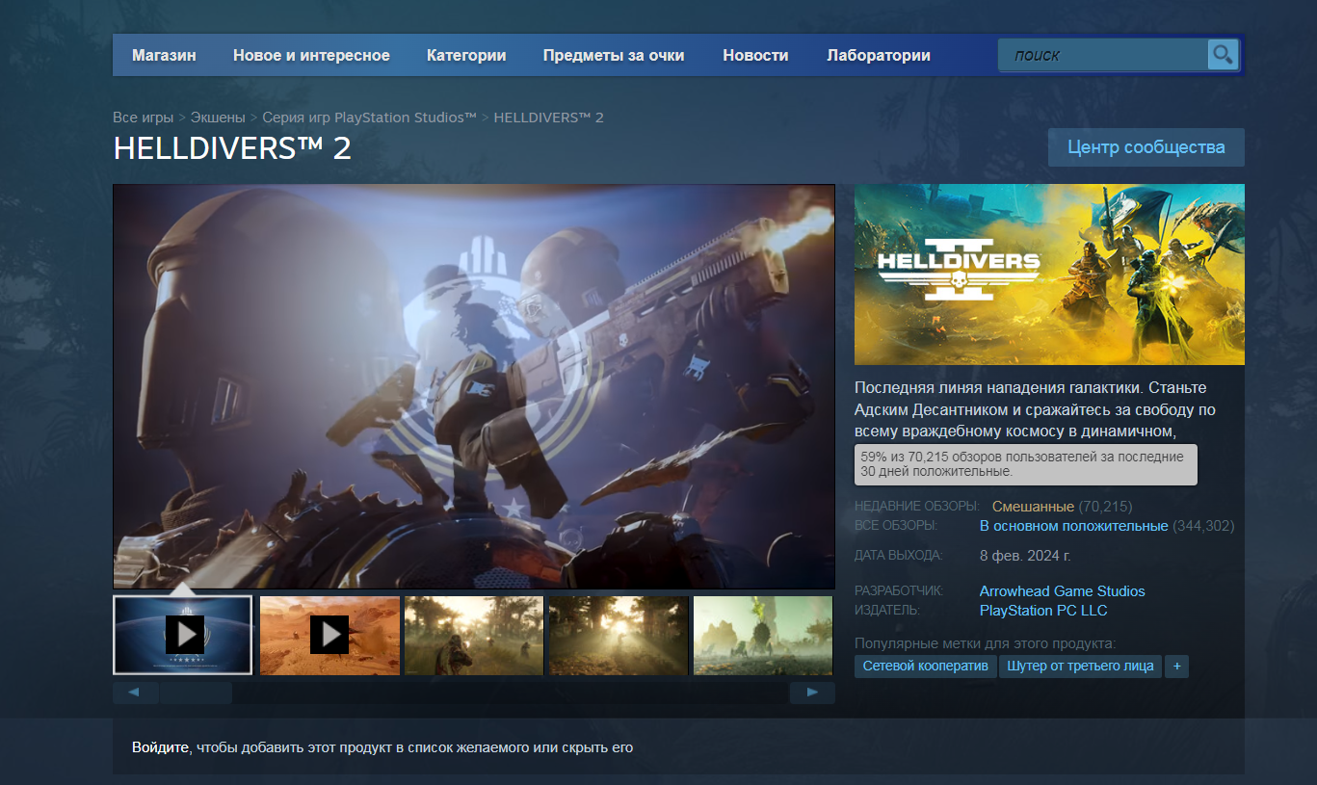Open the Новости section

click(x=754, y=55)
